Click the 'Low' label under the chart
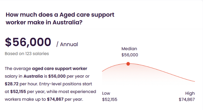 106,93
